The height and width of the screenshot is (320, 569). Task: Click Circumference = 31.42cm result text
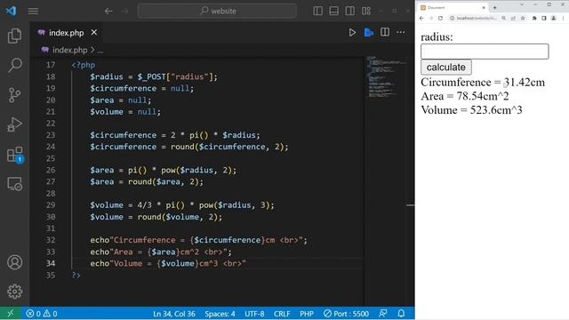point(483,83)
